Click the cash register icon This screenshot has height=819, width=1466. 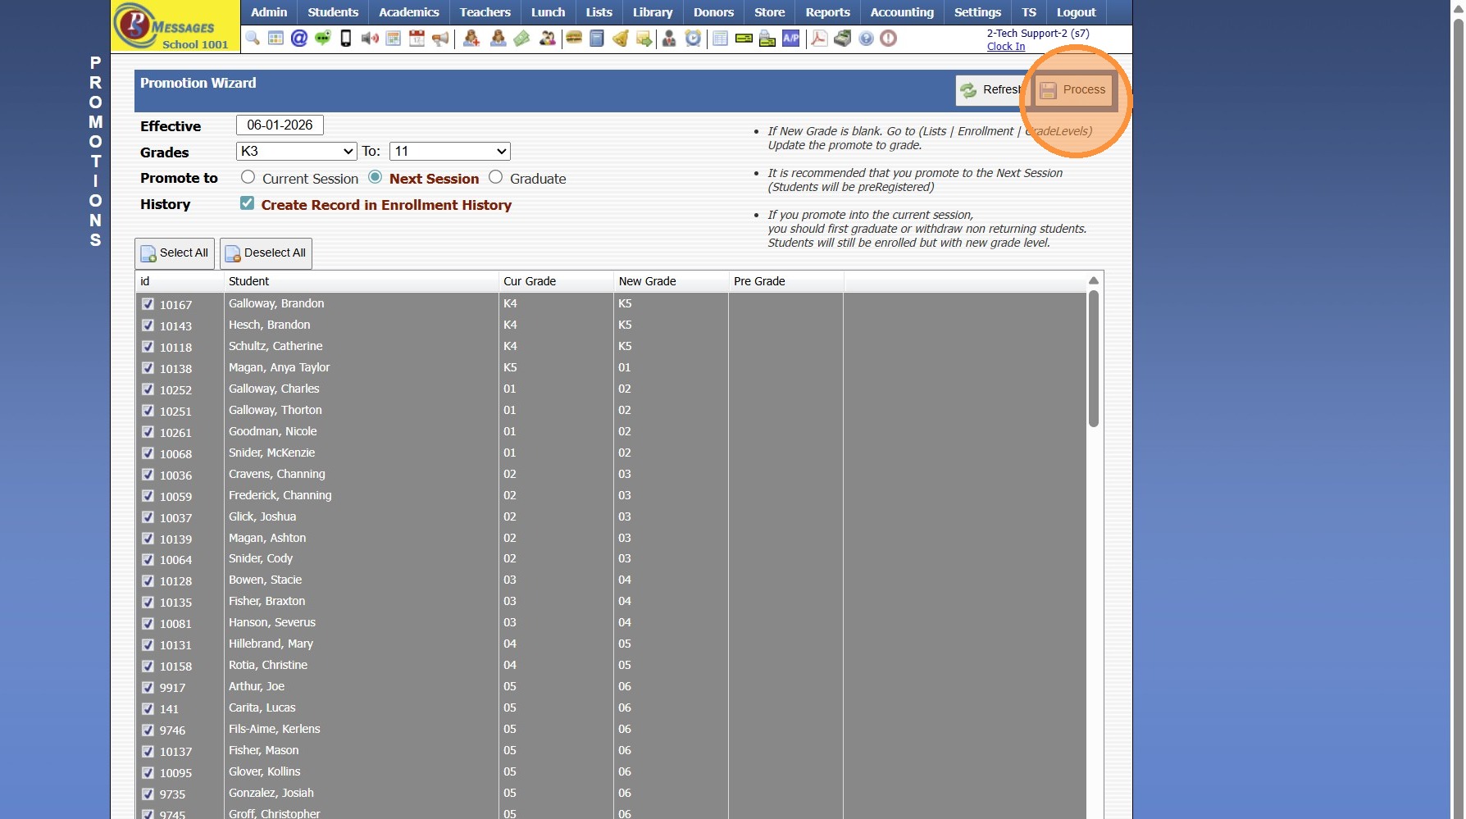point(843,39)
